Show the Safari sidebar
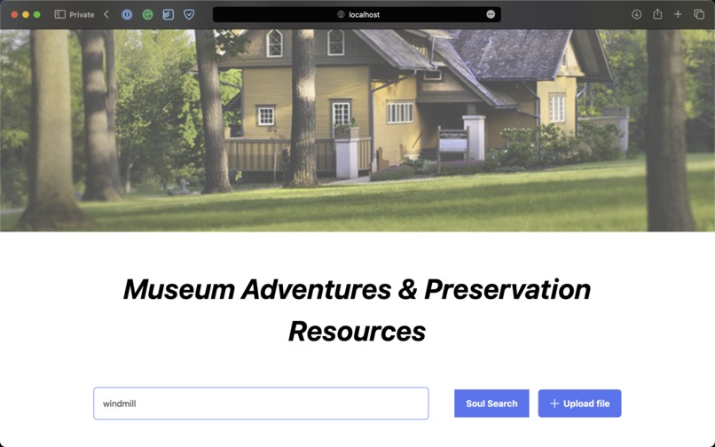Image resolution: width=715 pixels, height=447 pixels. (59, 14)
